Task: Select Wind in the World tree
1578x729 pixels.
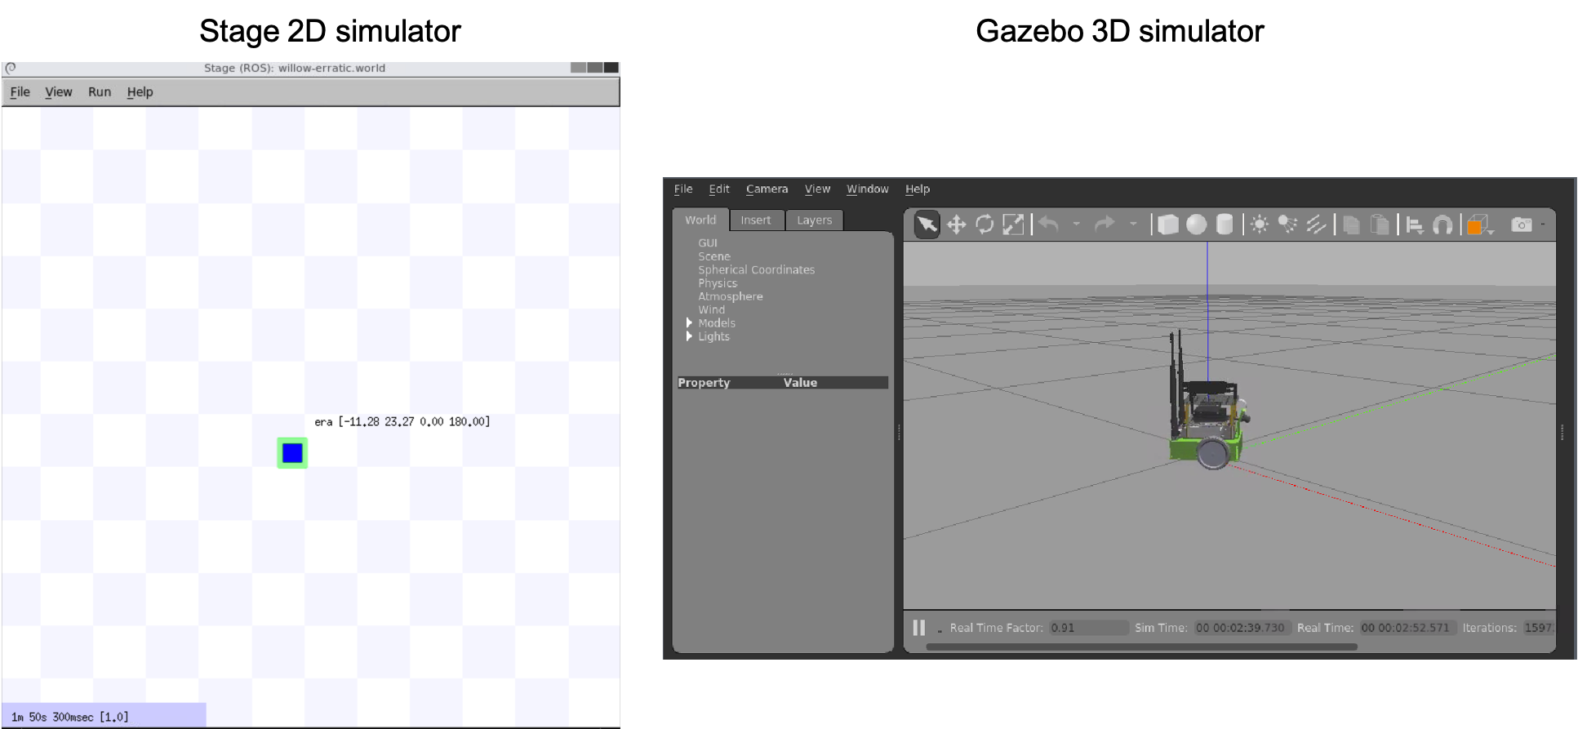Action: [711, 309]
